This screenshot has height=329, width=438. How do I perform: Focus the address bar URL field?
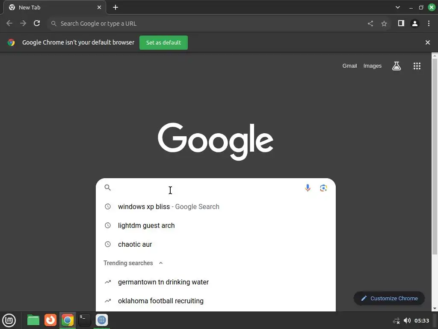point(207,24)
